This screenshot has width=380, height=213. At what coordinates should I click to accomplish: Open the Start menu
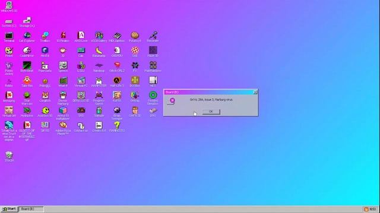(9, 209)
